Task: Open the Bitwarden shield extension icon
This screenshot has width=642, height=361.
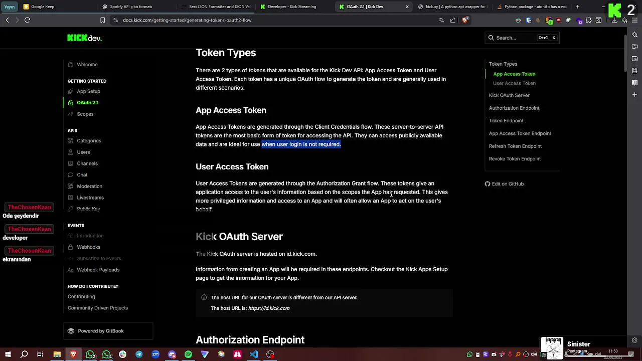Action: coord(529,21)
